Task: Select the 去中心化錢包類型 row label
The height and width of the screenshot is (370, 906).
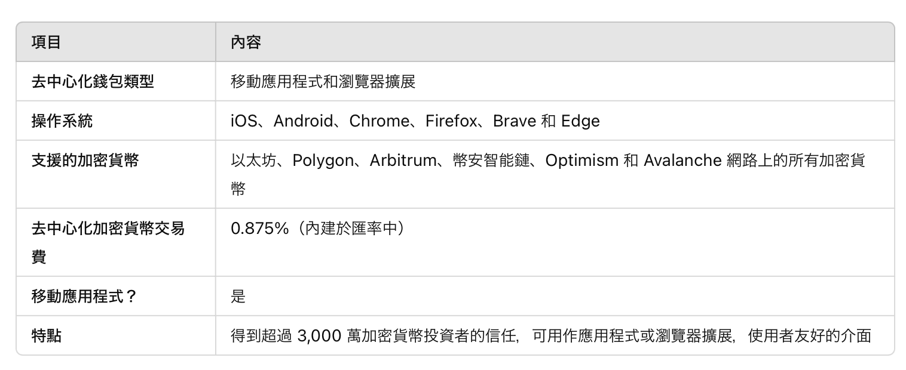Action: tap(93, 82)
